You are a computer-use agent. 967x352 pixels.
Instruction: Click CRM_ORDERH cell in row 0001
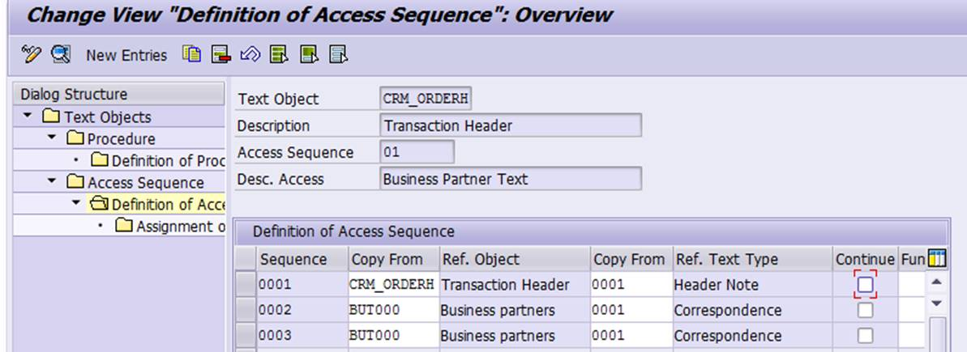[394, 284]
